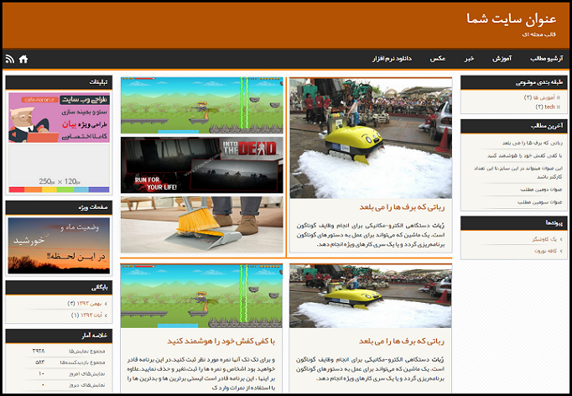The image size is (572, 396).
Task: Open slider headline رباتی که برف ها را می بلعد
Action: (x=402, y=207)
